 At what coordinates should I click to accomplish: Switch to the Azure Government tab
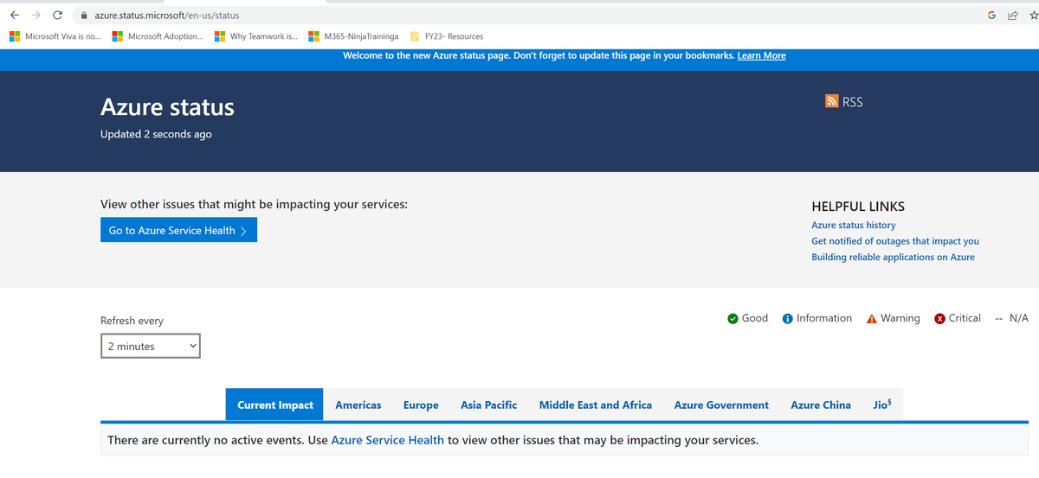721,405
